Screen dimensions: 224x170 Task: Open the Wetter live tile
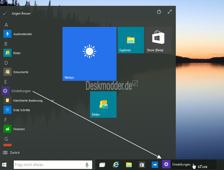point(89,54)
